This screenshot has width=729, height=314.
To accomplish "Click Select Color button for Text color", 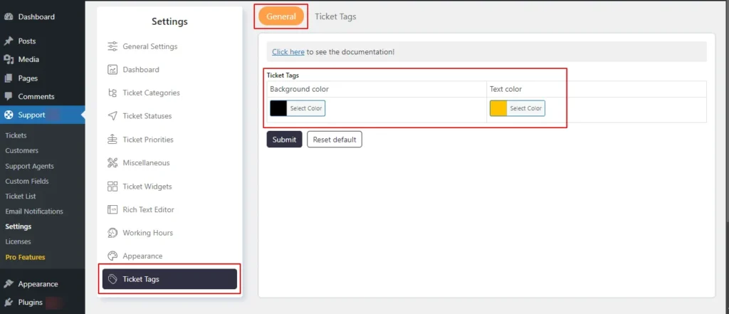I will tap(526, 108).
